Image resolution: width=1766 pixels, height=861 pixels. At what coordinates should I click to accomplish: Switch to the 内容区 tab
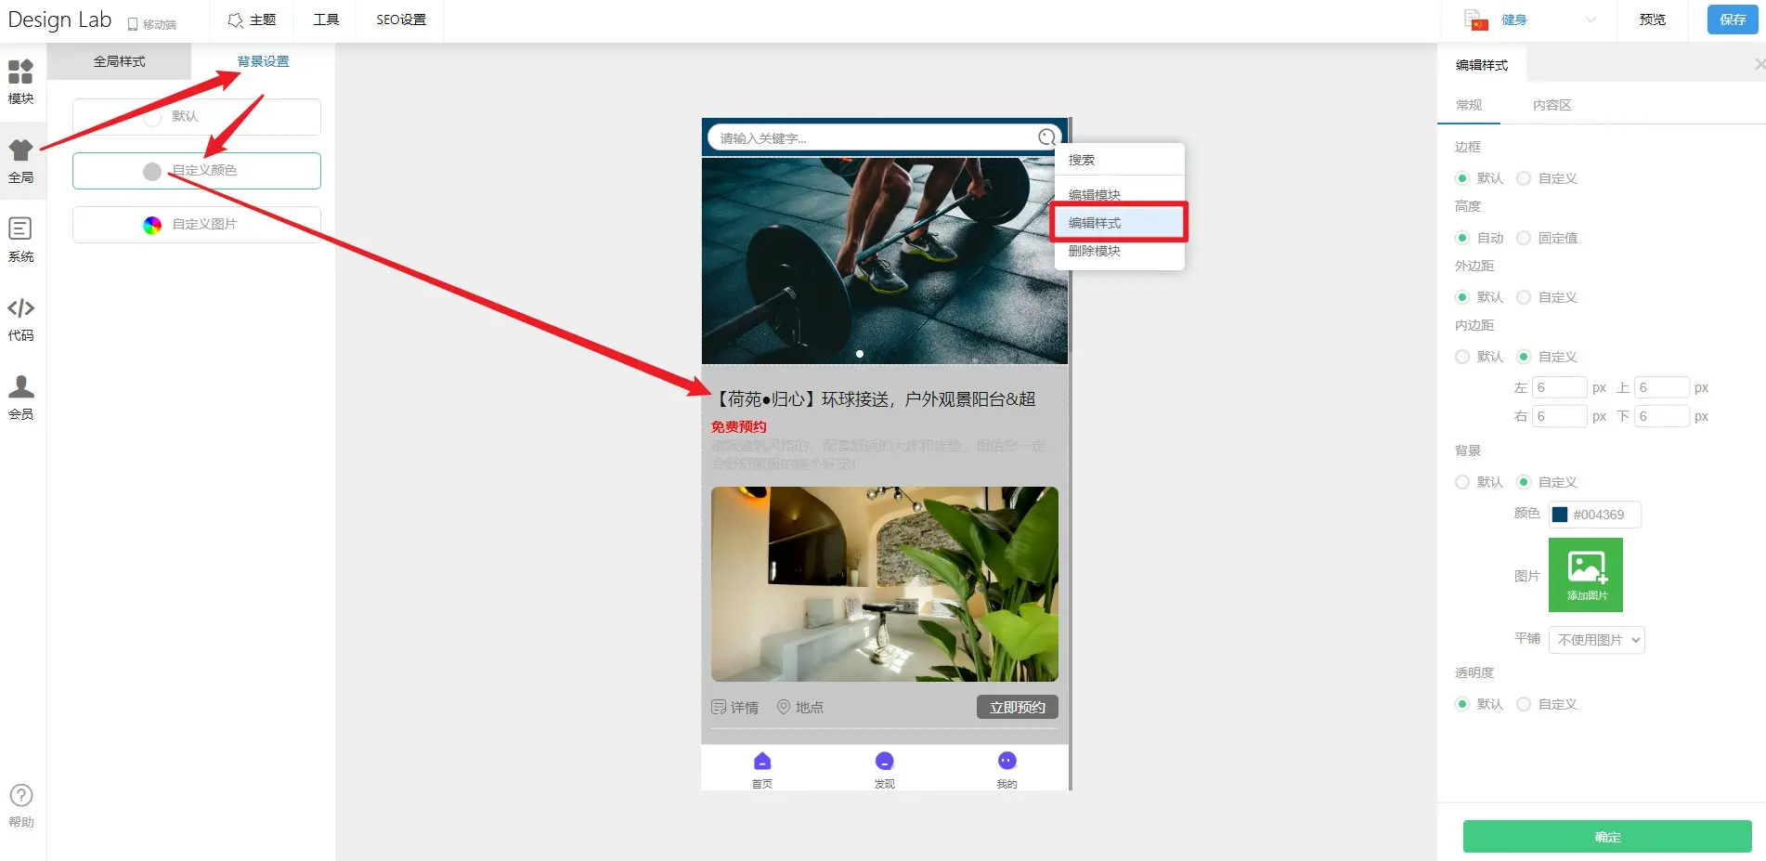click(x=1552, y=105)
